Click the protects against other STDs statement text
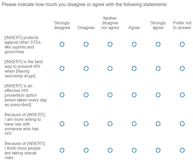 (22, 45)
